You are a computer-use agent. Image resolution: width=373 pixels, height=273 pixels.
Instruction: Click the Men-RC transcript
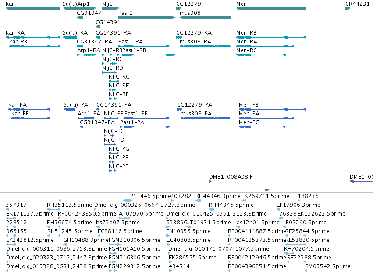coord(261,55)
